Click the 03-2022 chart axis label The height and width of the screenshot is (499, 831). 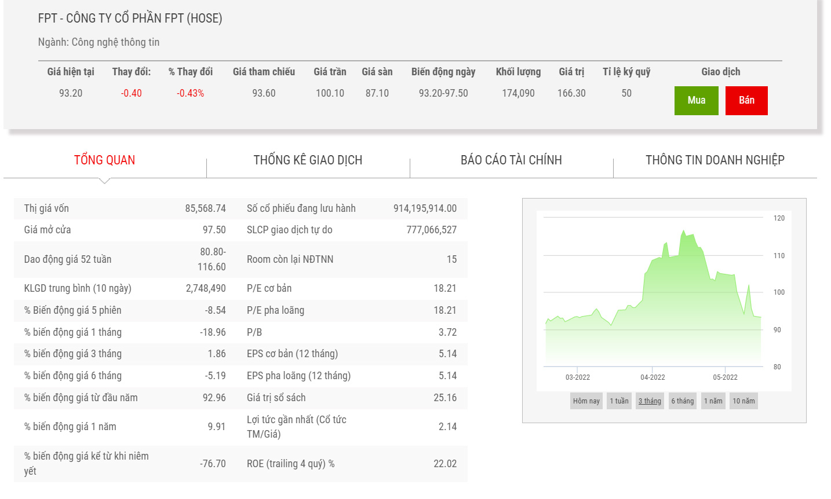(577, 377)
